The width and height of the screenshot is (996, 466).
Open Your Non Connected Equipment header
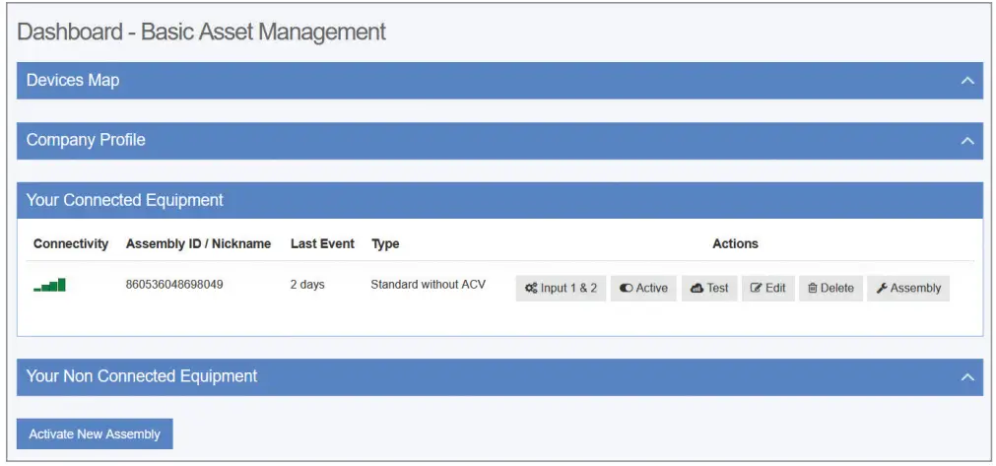499,377
